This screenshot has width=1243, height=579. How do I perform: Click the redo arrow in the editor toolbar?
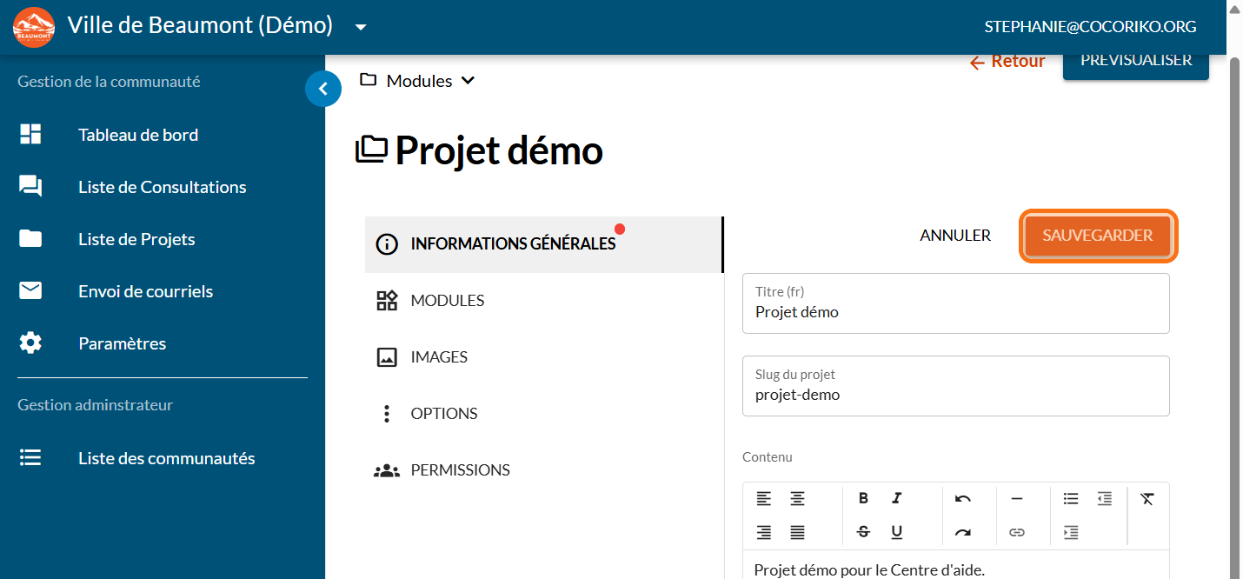[962, 532]
